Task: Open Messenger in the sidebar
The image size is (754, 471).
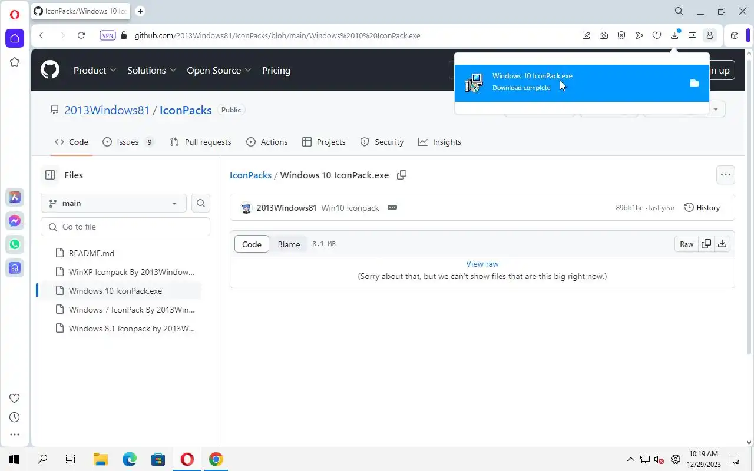Action: click(x=15, y=221)
